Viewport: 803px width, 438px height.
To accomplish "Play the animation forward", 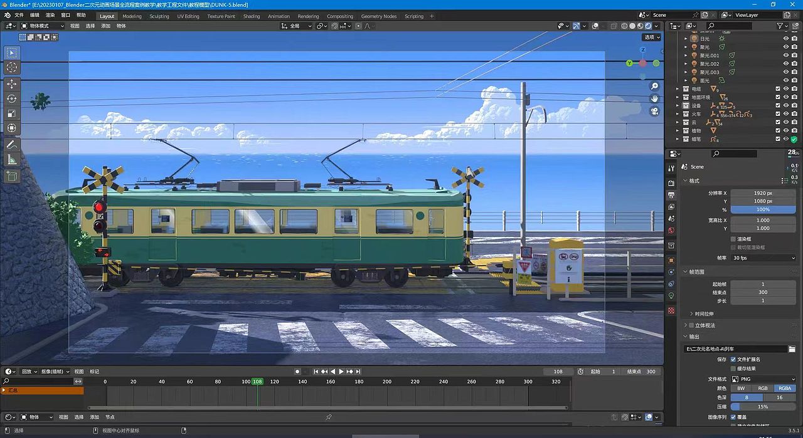I will (x=341, y=372).
